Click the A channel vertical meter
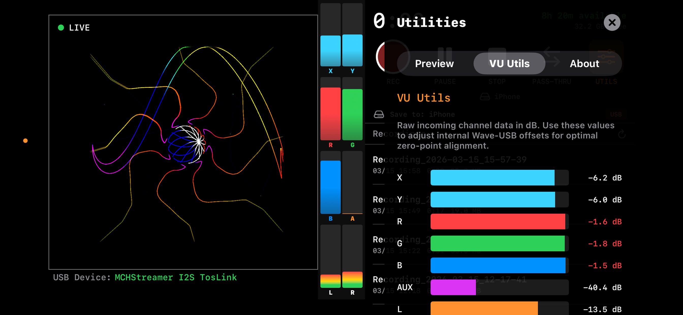 pos(352,182)
